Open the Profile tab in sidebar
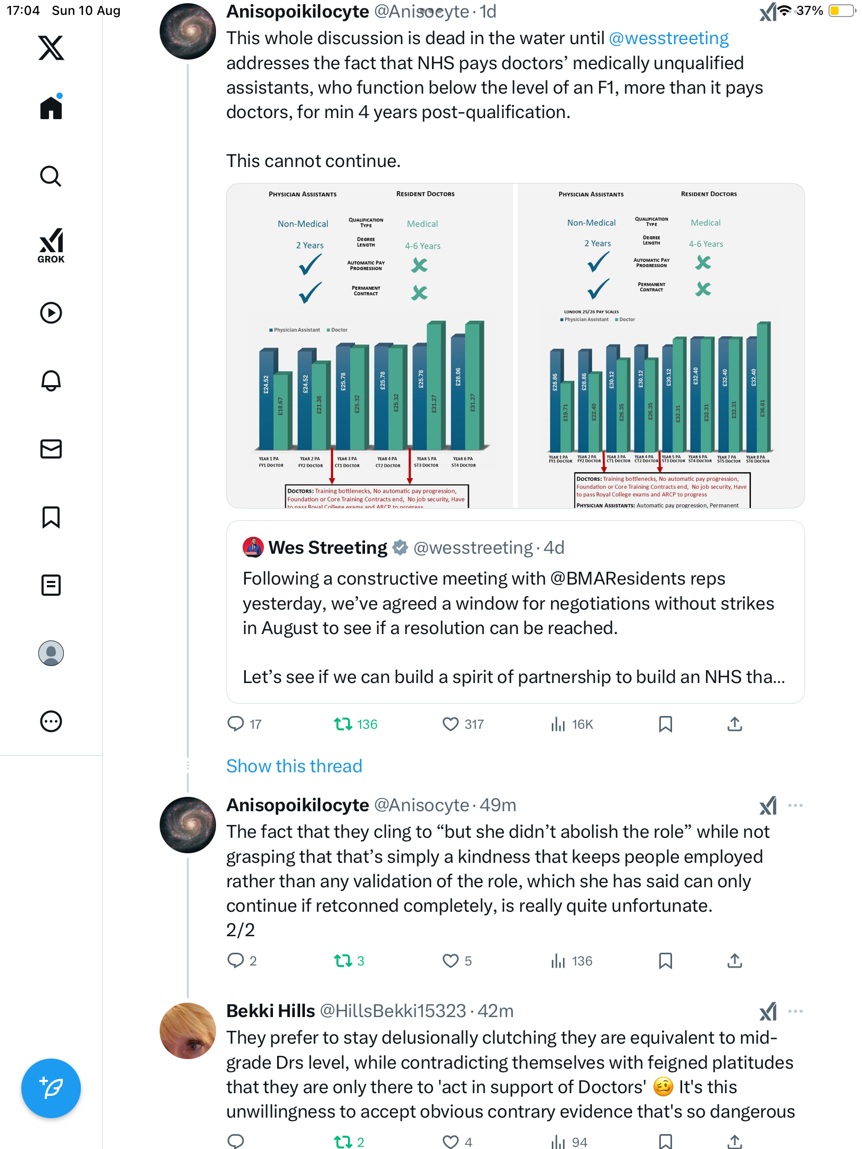Screen dimensions: 862x1149 tap(51, 653)
